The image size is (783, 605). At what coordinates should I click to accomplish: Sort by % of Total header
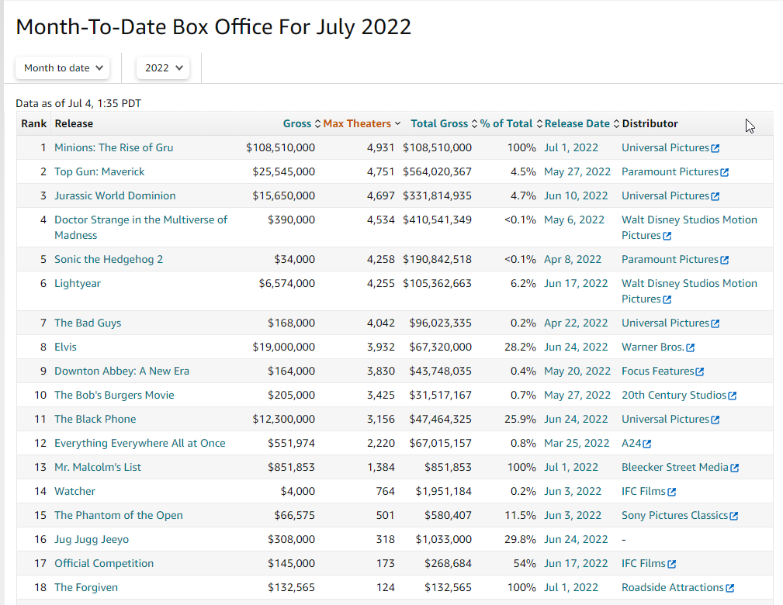click(511, 123)
